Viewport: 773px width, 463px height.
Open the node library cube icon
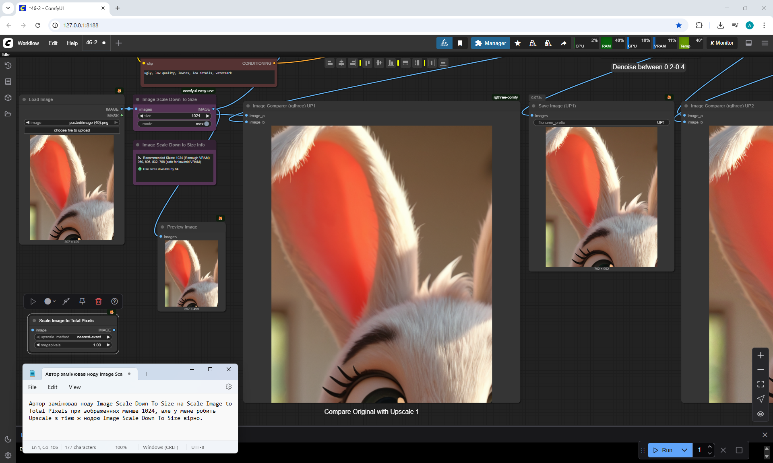point(8,98)
